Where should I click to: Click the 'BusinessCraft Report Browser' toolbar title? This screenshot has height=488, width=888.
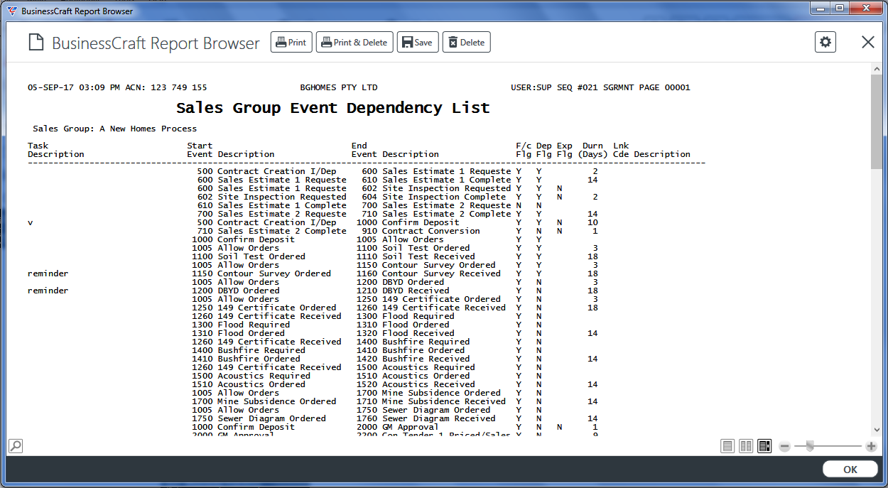click(x=156, y=43)
